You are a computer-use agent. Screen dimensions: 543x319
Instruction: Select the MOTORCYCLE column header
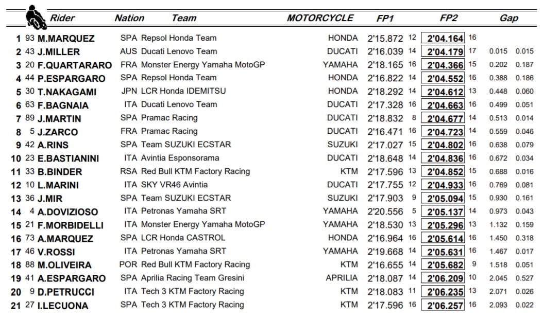click(320, 18)
